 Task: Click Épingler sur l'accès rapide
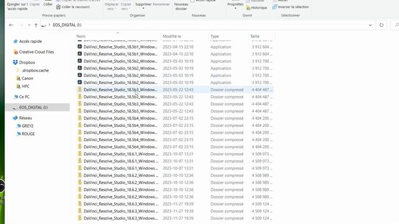[x=17, y=6]
